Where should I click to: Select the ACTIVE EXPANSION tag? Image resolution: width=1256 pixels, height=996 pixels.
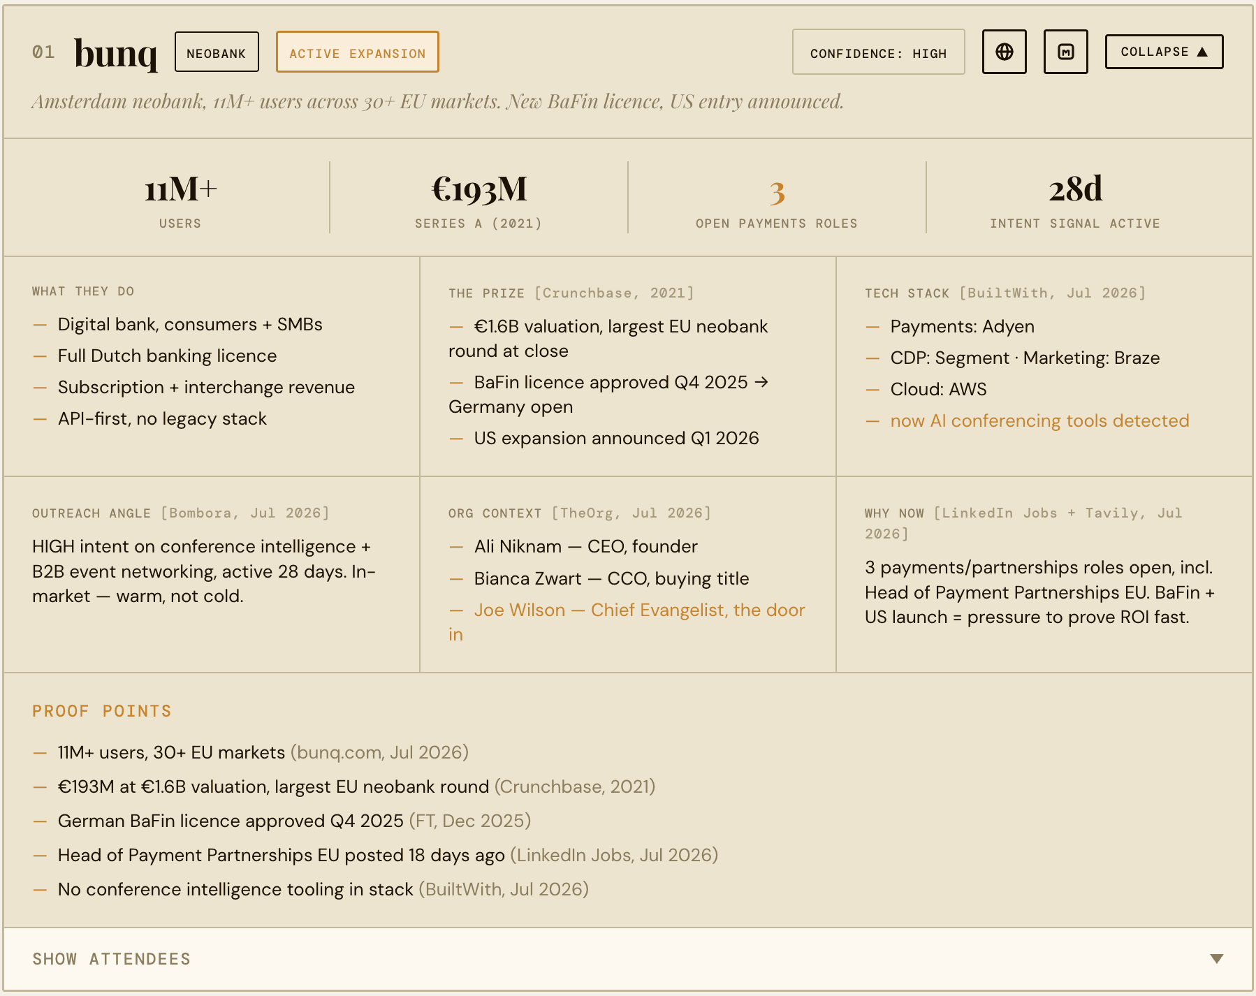(357, 52)
